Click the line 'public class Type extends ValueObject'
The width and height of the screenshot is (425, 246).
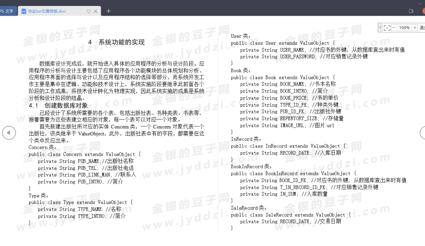click(x=81, y=202)
